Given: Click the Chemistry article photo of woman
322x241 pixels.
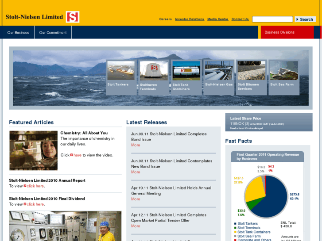Looking at the screenshot, I should tap(34, 150).
